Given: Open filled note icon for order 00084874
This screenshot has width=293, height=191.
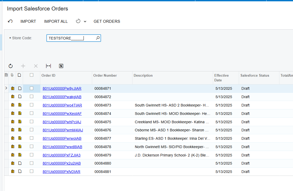Looking at the screenshot, I should (x=20, y=113).
